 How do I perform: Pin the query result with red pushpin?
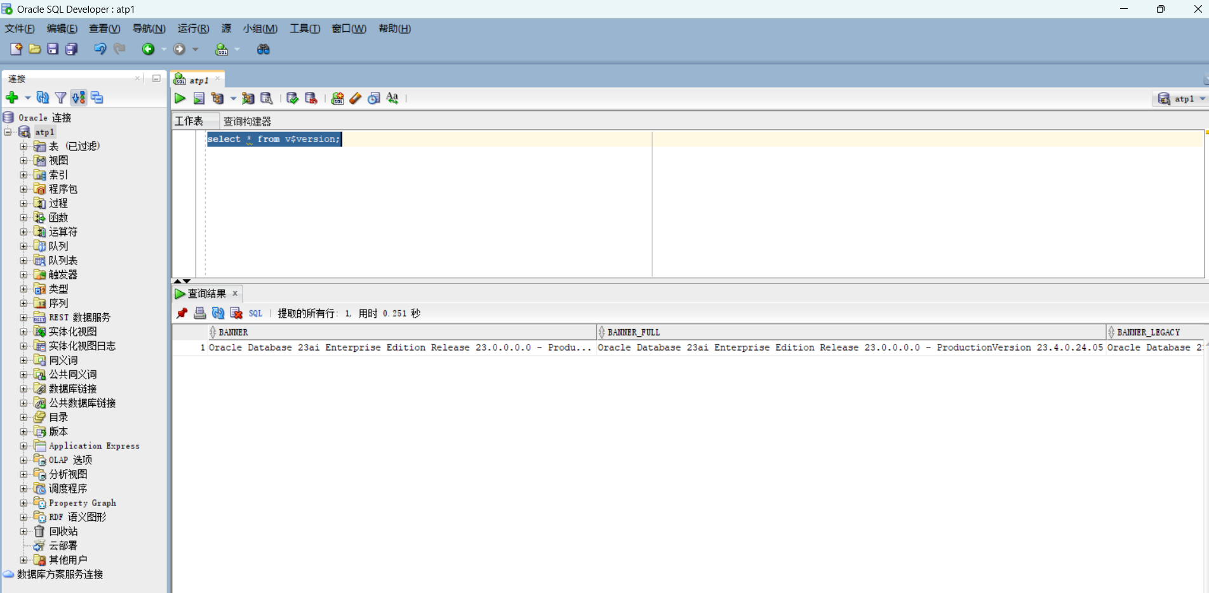pos(182,313)
